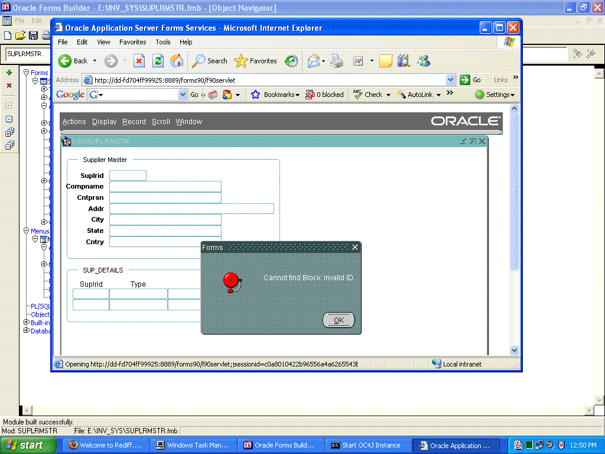
Task: Open the Record menu in the Oracle form
Action: point(134,122)
